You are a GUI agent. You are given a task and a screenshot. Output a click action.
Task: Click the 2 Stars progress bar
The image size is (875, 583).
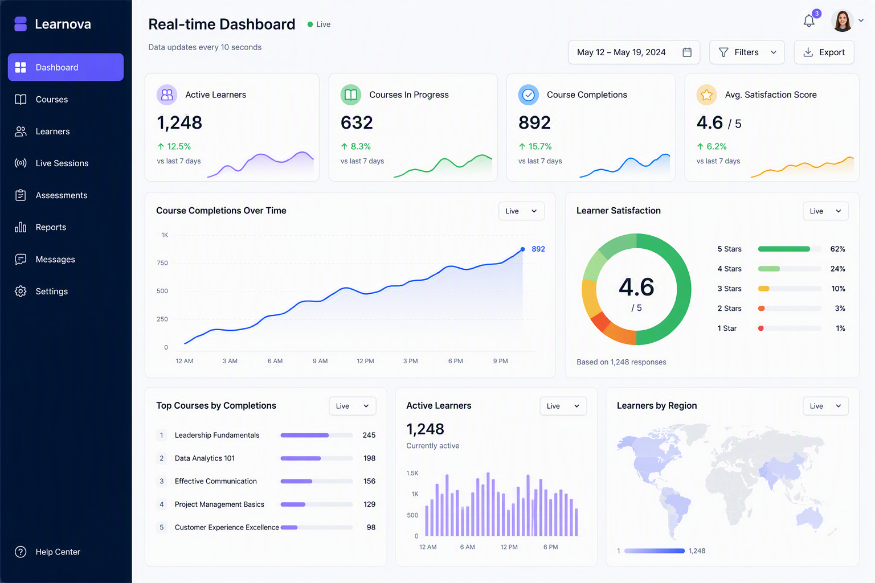[x=790, y=309]
